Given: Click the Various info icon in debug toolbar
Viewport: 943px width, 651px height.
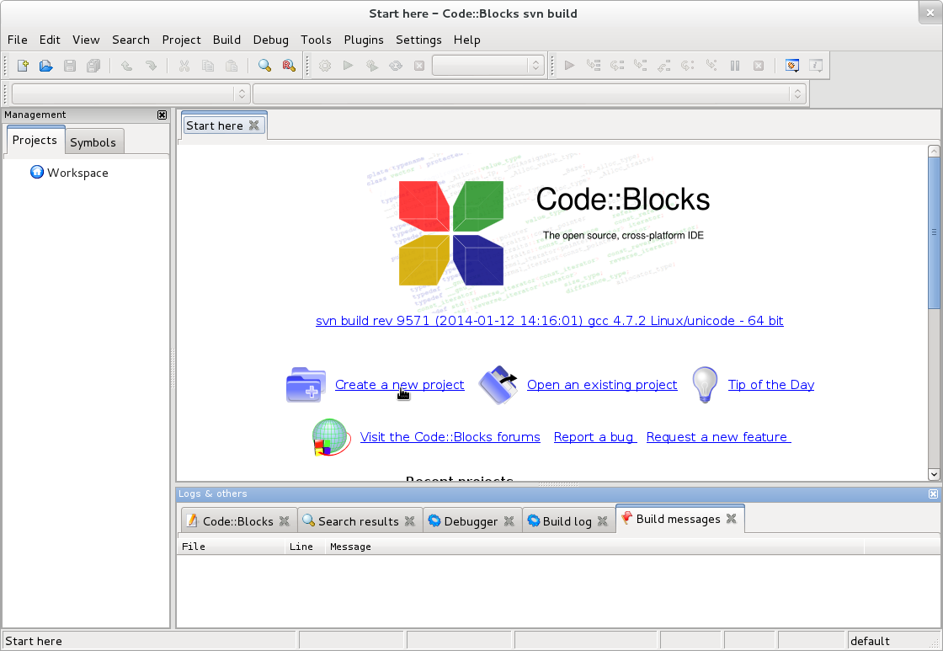Looking at the screenshot, I should click(x=816, y=65).
